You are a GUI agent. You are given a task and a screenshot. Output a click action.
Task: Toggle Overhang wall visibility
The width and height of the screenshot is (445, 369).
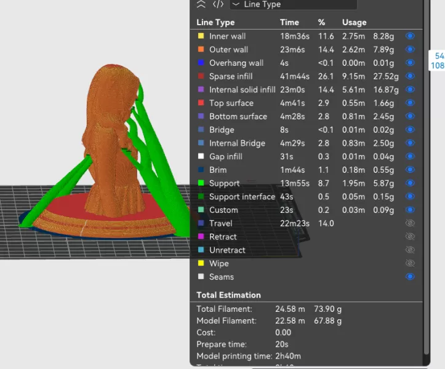[x=410, y=63]
